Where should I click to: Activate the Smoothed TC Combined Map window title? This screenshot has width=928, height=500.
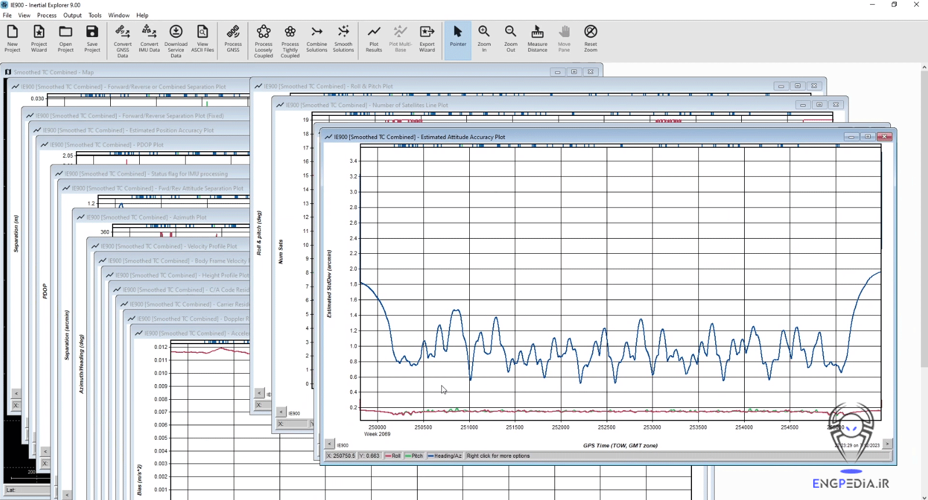click(54, 72)
